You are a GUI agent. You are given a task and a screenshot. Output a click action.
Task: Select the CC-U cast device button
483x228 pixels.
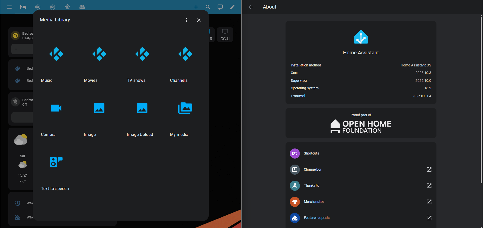pos(225,35)
